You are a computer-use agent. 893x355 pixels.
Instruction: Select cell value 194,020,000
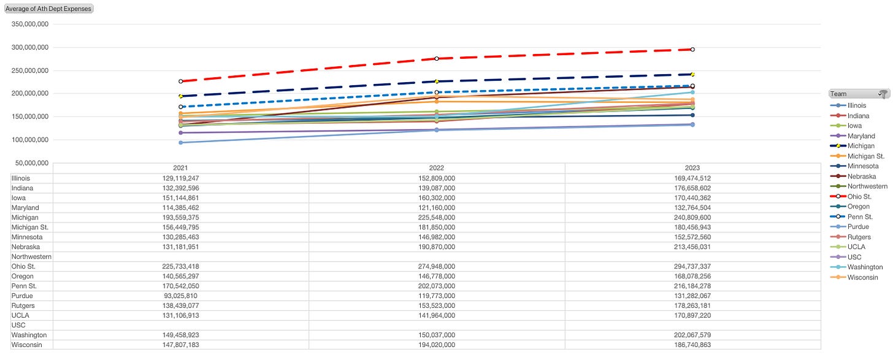[437, 345]
